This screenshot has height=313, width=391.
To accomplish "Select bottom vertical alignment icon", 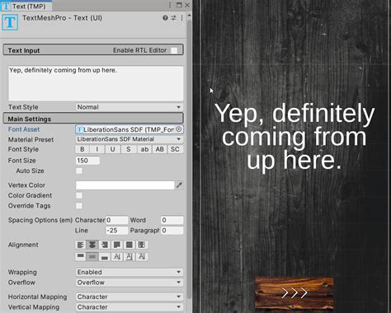I will 105,256.
